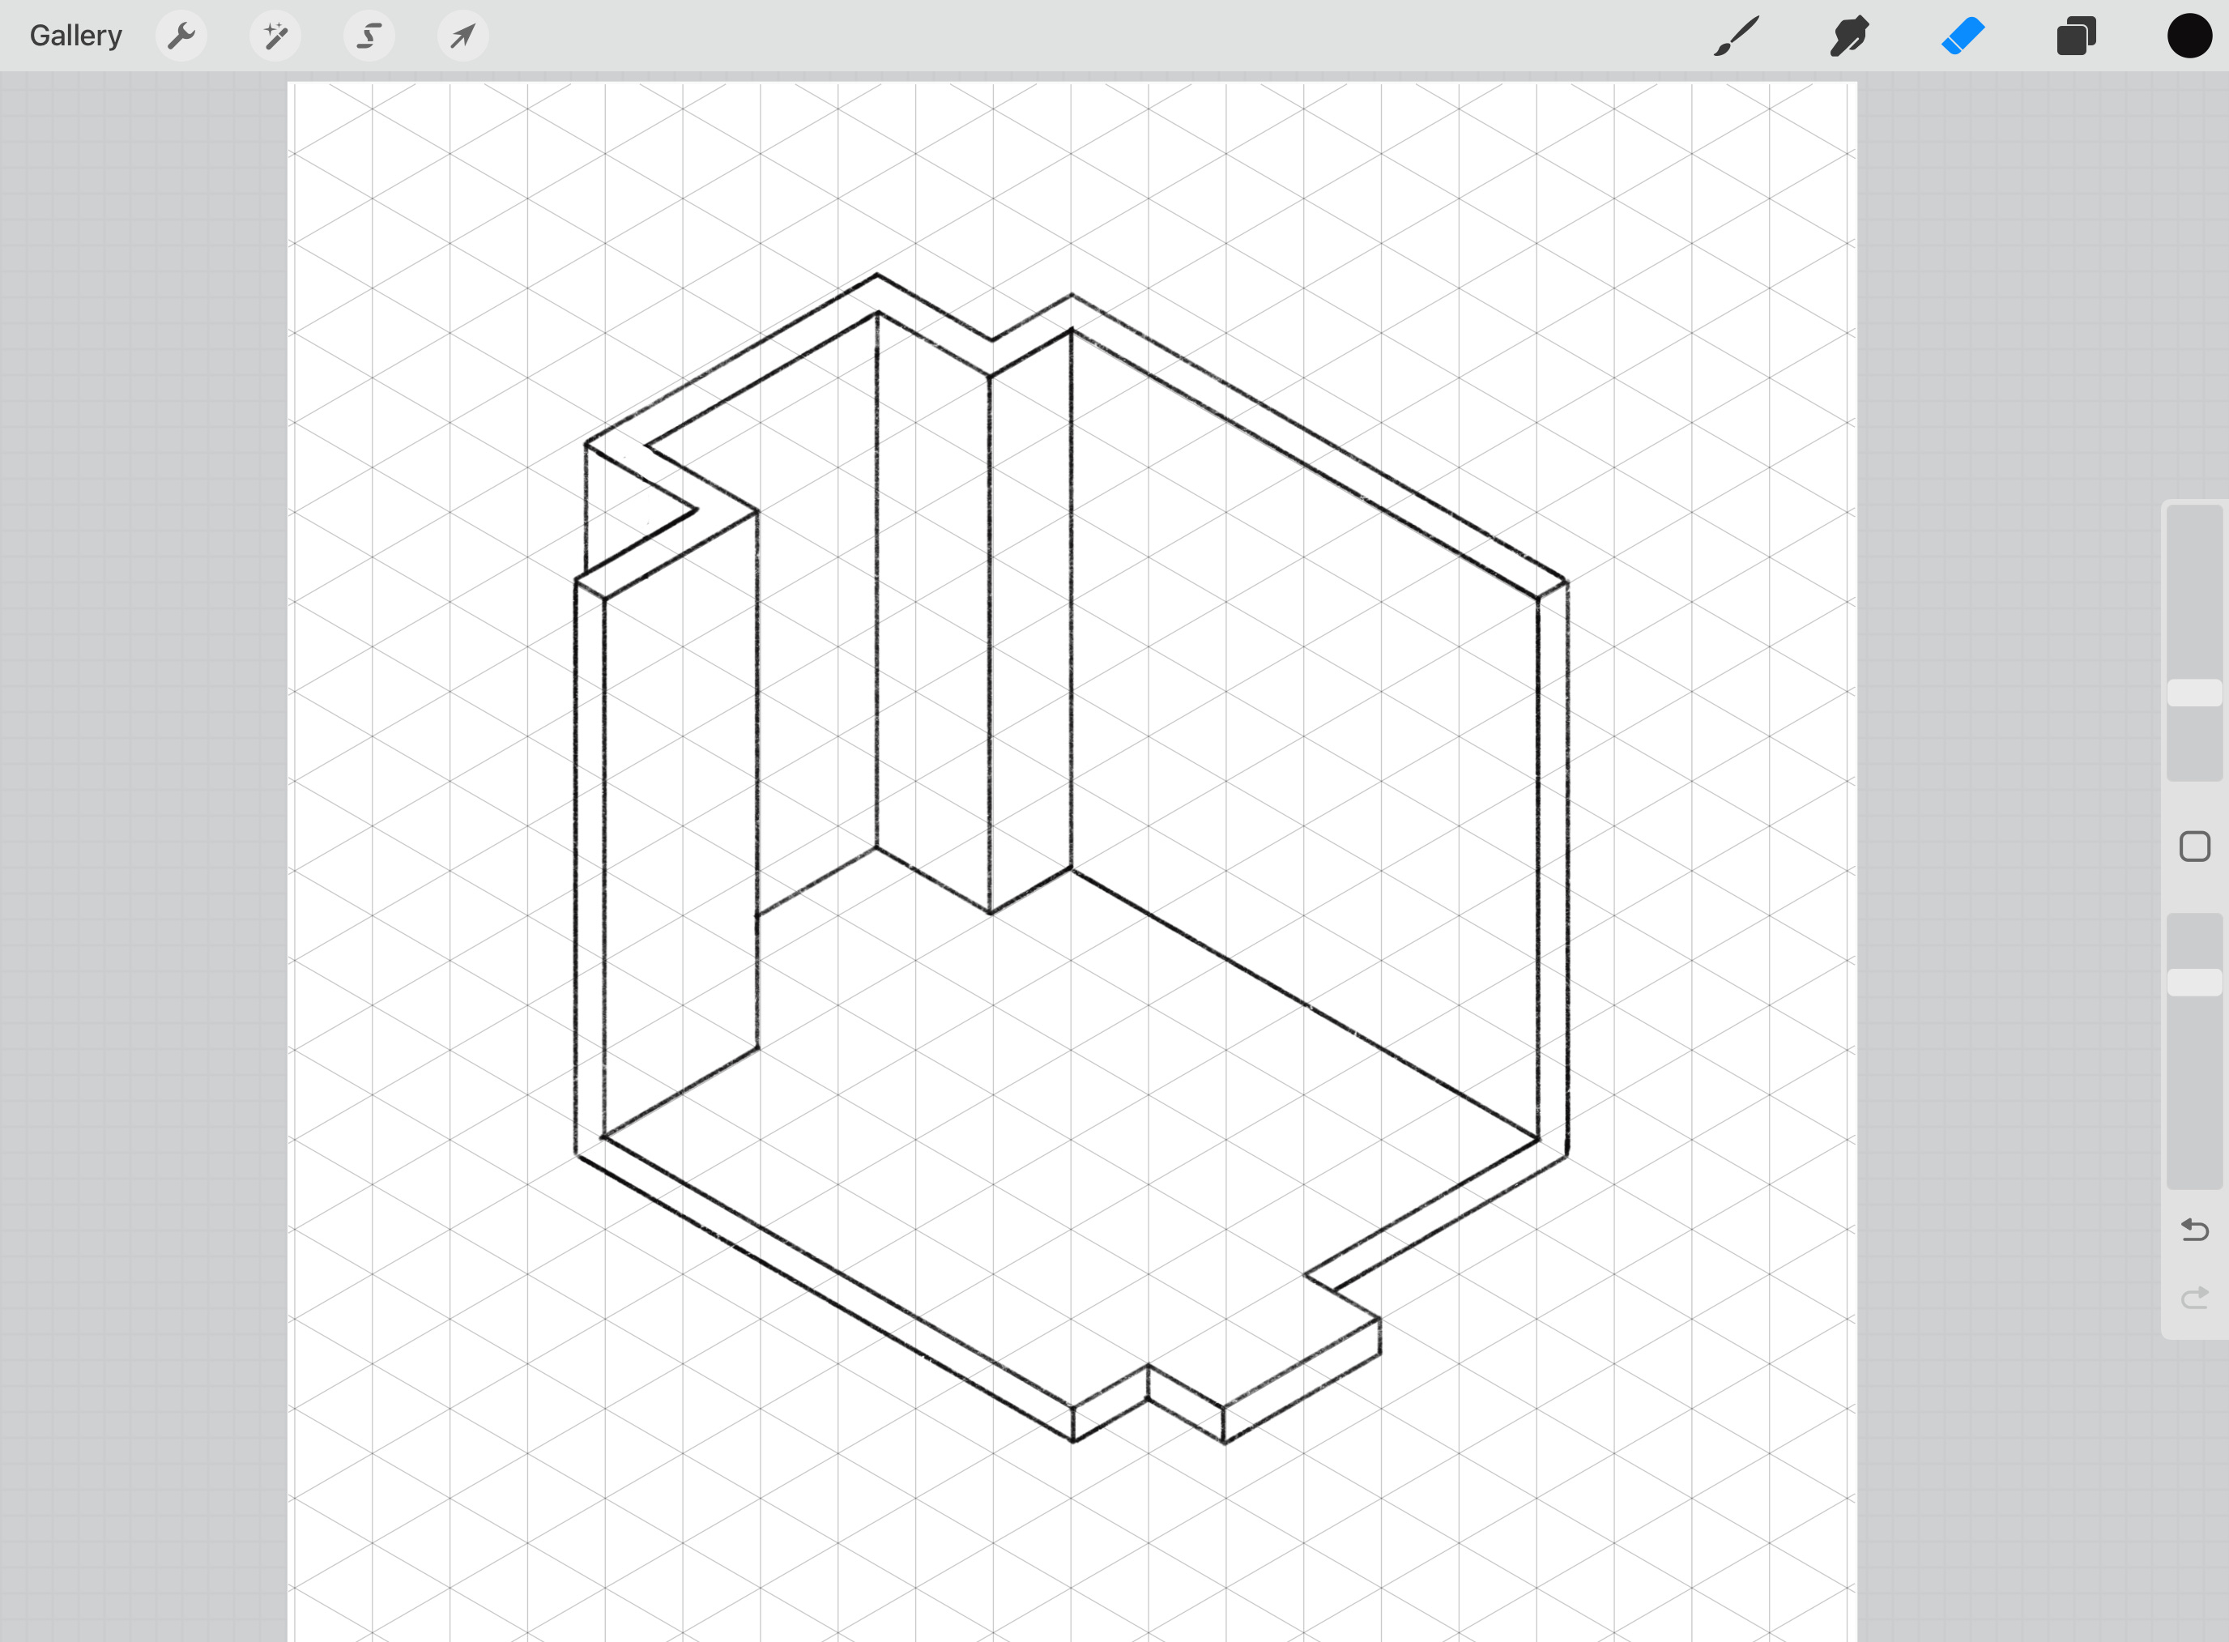Tap the square Modify button in sidebar

tap(2194, 847)
